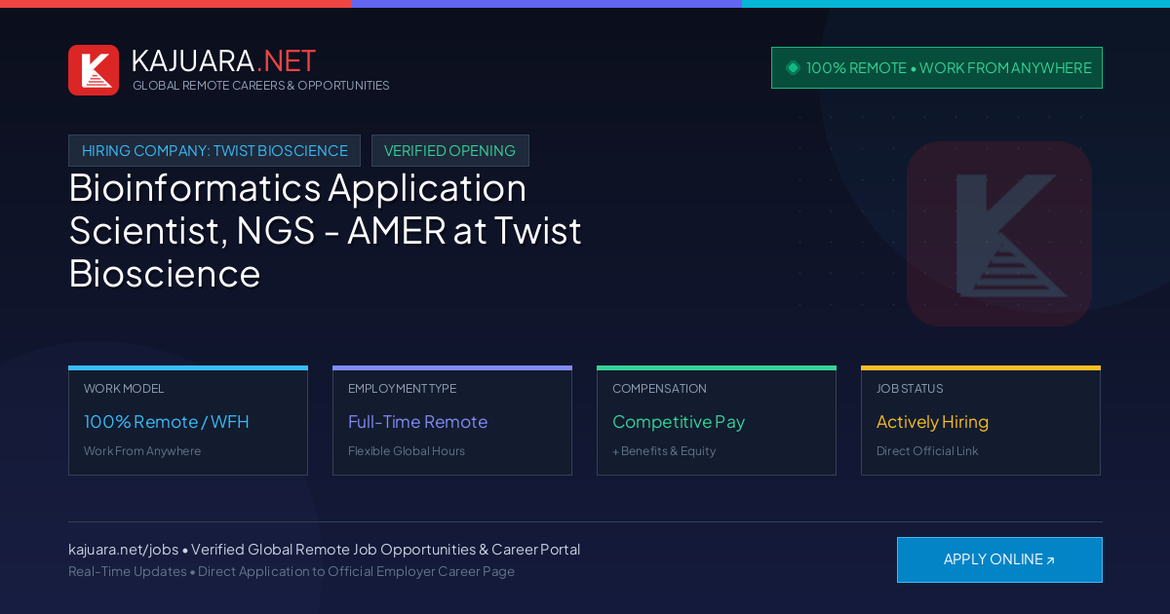Open the Work Model card
This screenshot has width=1170, height=614.
tap(188, 421)
